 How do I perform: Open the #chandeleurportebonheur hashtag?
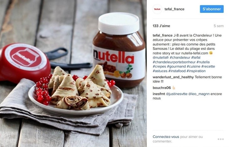pos(174,62)
